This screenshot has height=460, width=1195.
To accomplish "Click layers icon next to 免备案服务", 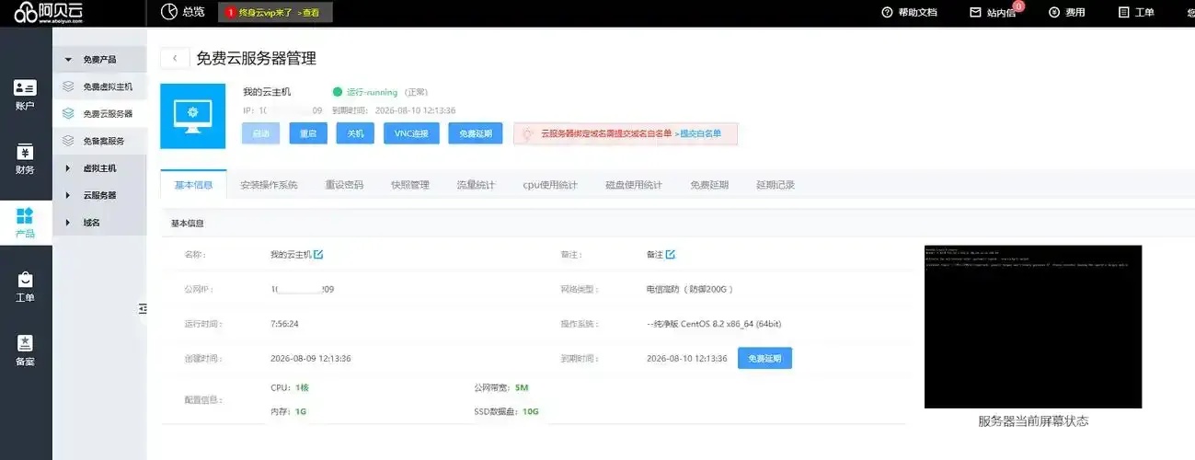I will point(68,141).
